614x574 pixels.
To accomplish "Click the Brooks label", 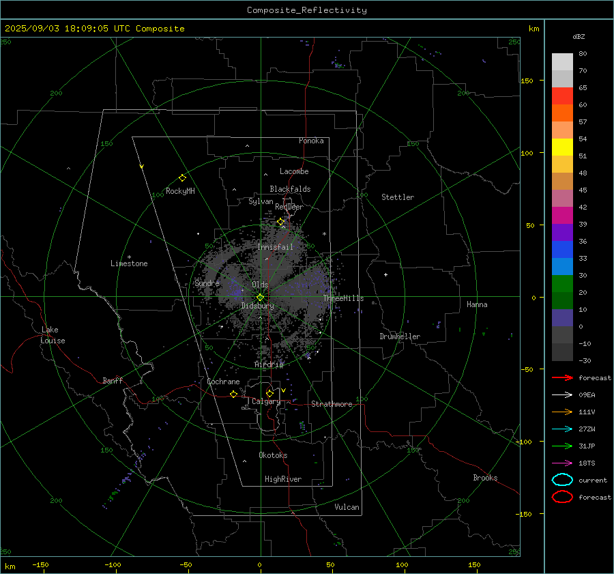I will (x=485, y=478).
